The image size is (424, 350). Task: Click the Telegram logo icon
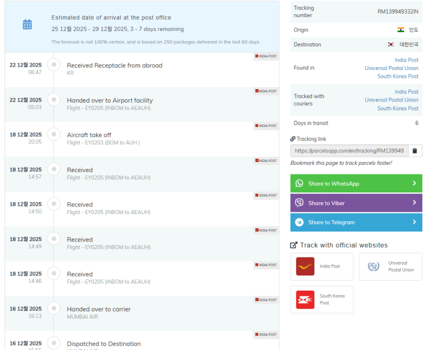tap(300, 222)
